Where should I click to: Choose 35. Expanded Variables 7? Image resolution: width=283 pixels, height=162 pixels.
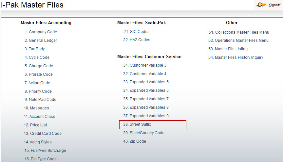tap(146, 99)
